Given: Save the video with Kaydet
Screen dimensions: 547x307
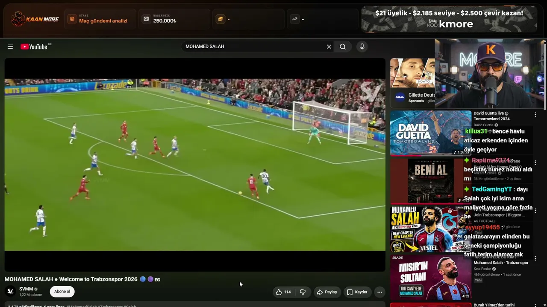Looking at the screenshot, I should pyautogui.click(x=357, y=292).
